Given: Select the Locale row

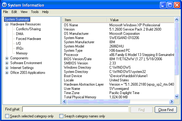Looking at the screenshot, I should tap(118, 80).
